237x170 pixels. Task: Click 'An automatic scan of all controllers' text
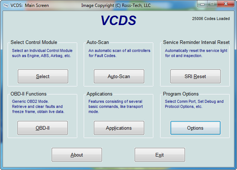point(119,50)
